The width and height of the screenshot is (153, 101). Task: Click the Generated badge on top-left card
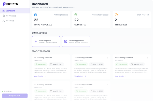[41, 64]
